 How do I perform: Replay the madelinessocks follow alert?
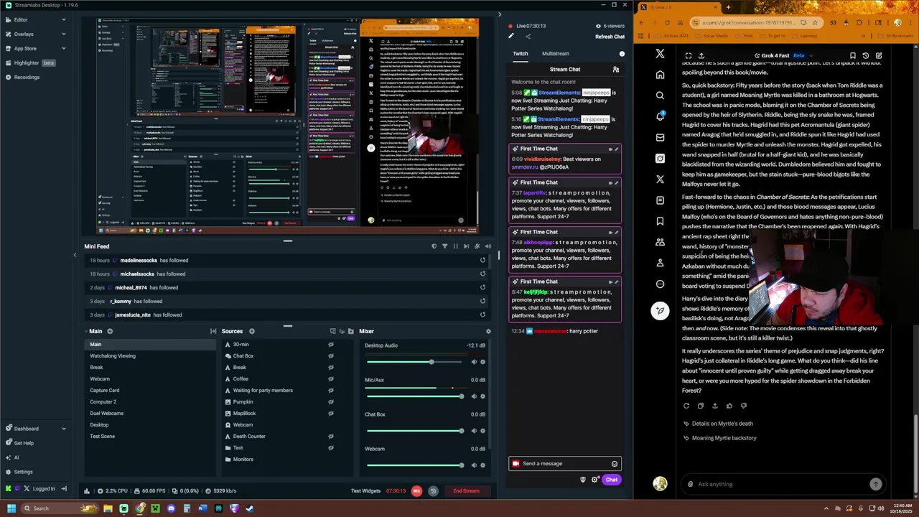(x=482, y=261)
